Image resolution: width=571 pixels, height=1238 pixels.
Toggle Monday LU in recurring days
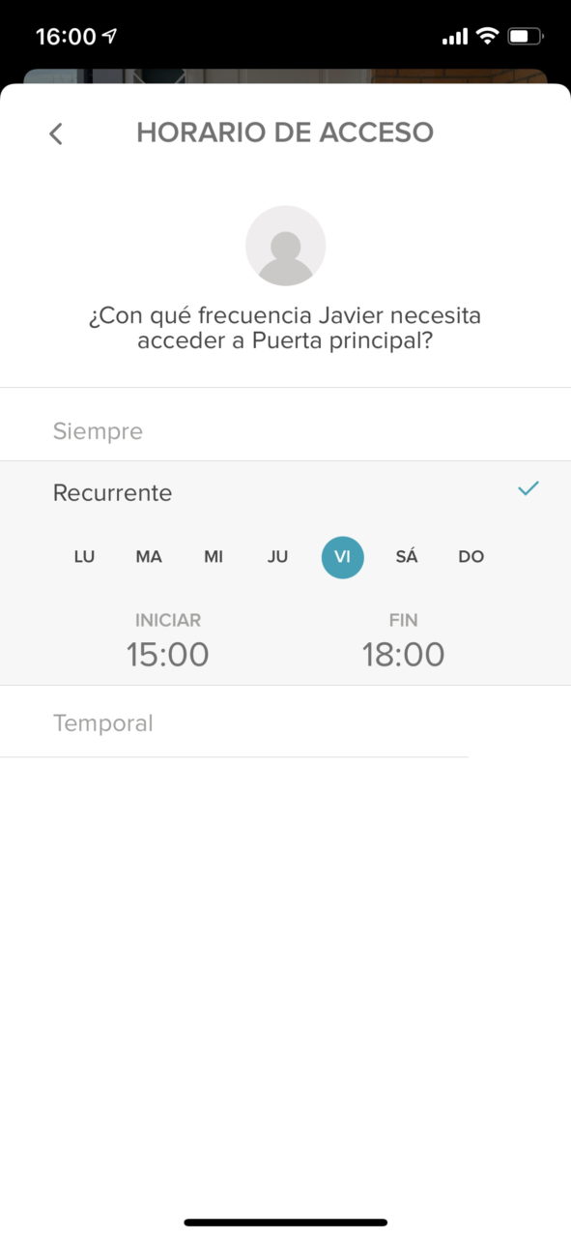tap(84, 557)
